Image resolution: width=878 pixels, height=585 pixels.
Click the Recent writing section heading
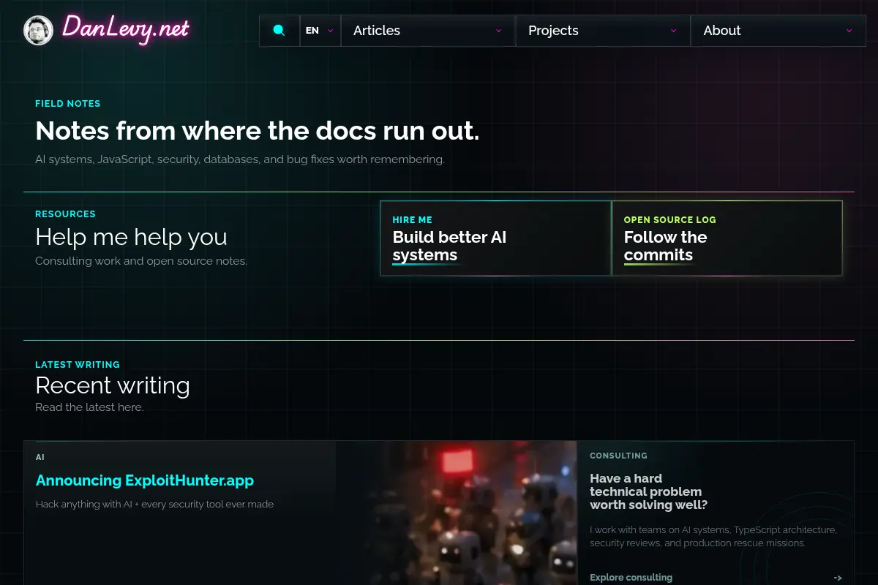113,385
